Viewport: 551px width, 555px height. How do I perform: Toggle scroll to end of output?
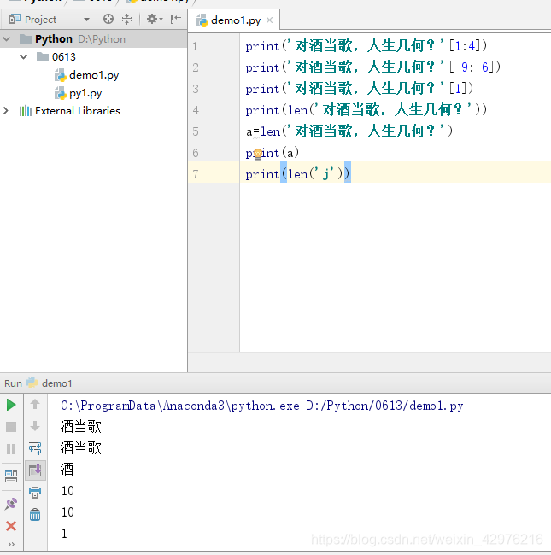click(x=35, y=470)
